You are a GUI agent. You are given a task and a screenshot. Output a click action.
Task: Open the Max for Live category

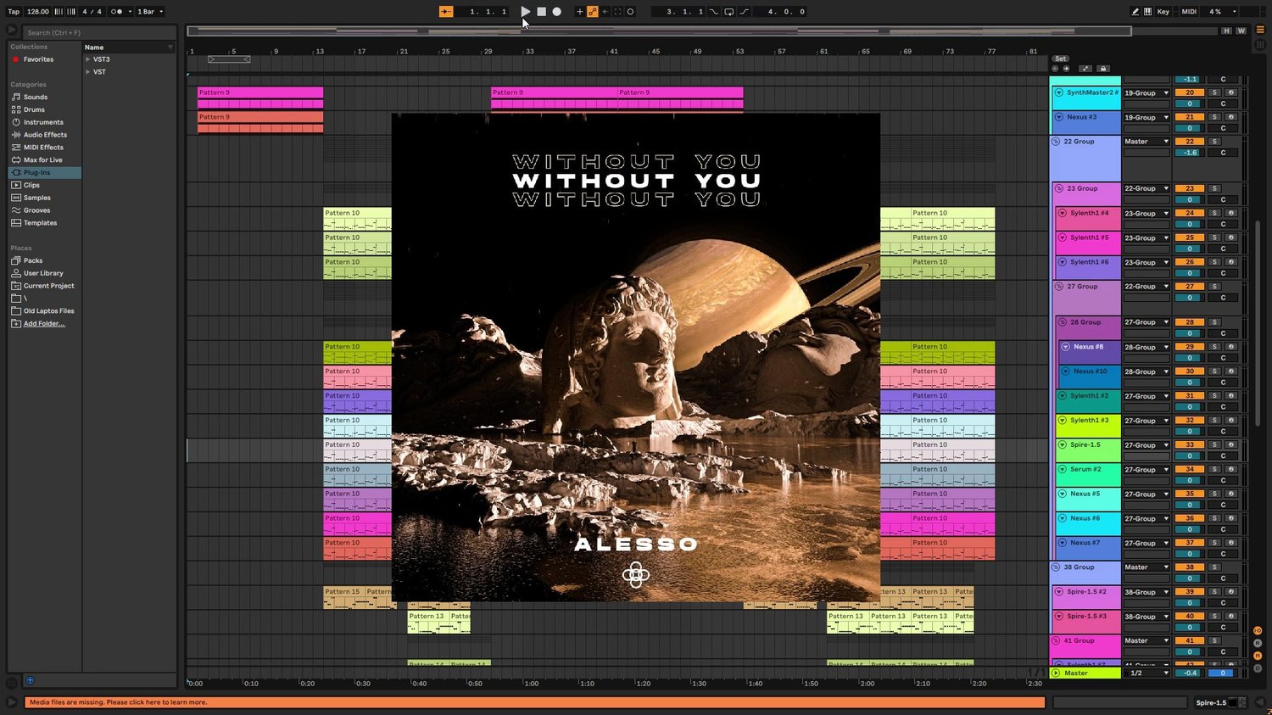42,159
